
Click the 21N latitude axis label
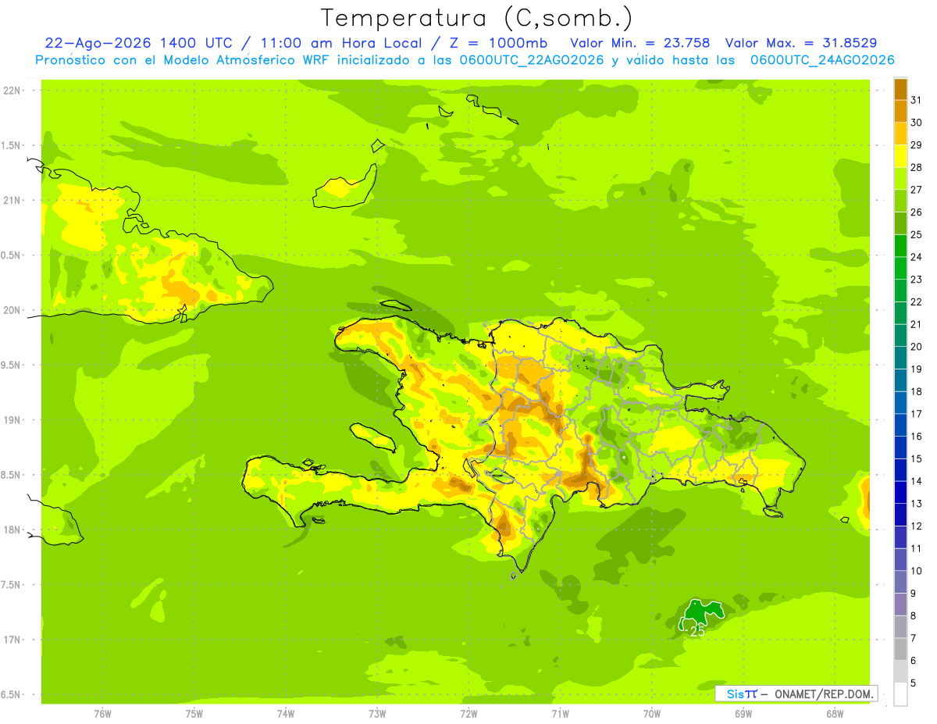[12, 201]
